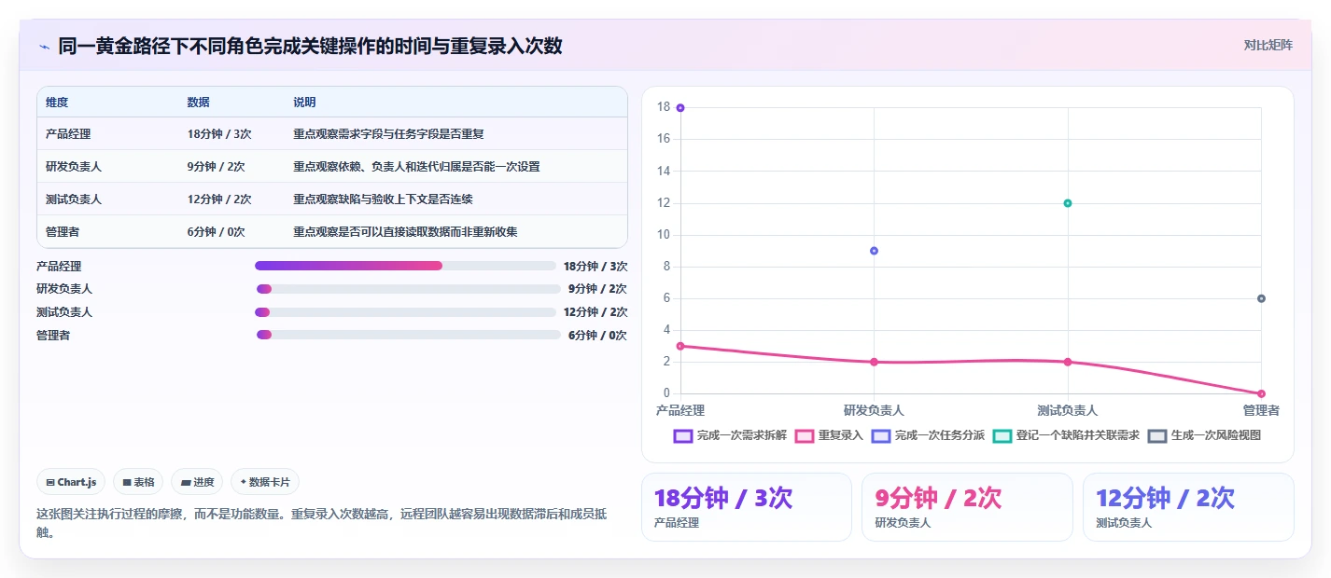This screenshot has width=1331, height=578.
Task: Click pink line point at 测试负责人 (2)
Action: tap(1068, 362)
